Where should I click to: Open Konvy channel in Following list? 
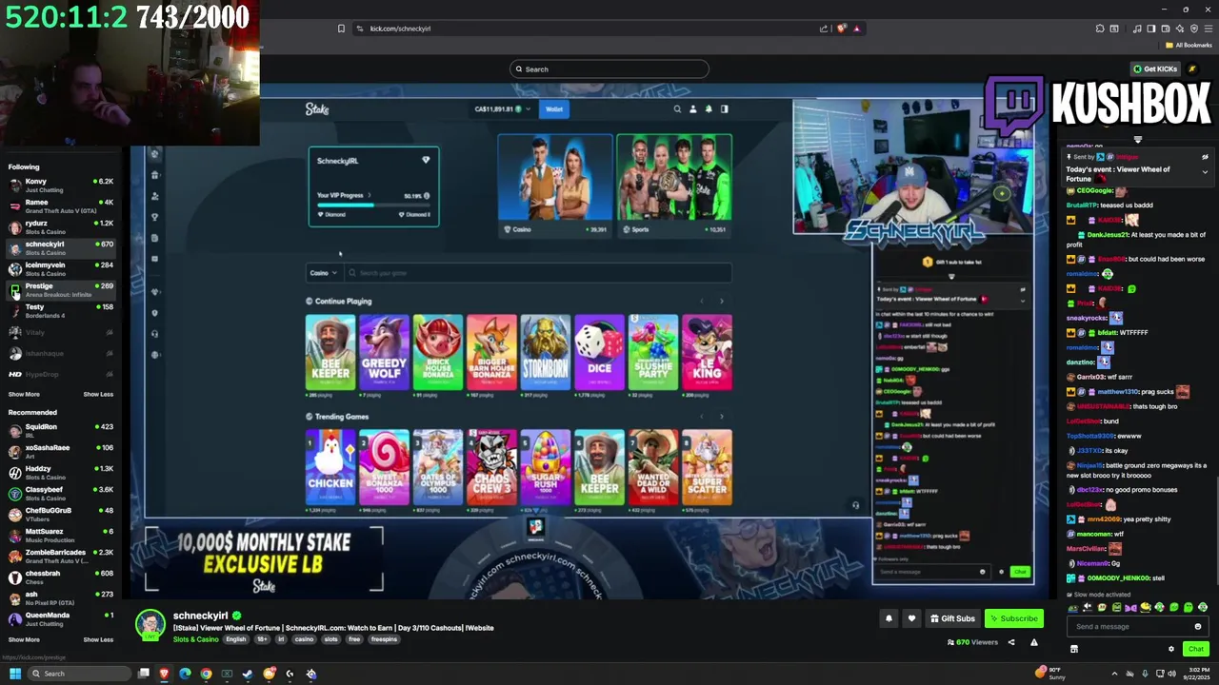61,186
